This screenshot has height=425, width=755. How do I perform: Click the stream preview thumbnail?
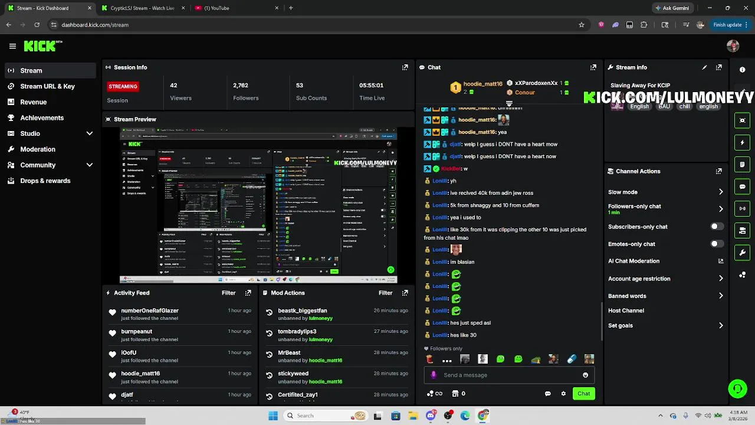(258, 205)
